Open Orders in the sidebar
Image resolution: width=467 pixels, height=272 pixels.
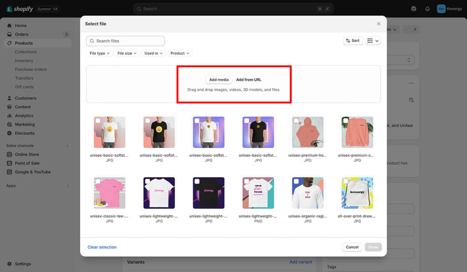tap(21, 34)
